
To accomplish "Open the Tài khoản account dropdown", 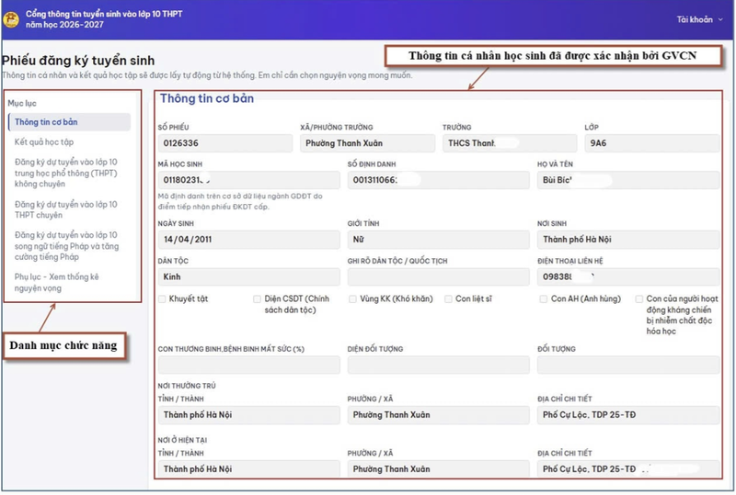I will click(699, 19).
